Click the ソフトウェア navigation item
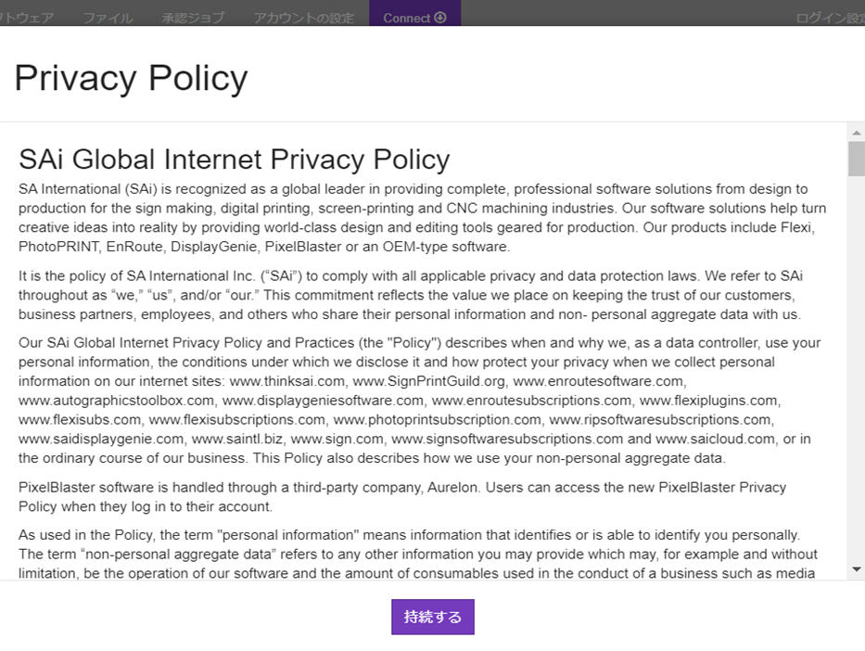Screen dimensions: 865x651 26,18
